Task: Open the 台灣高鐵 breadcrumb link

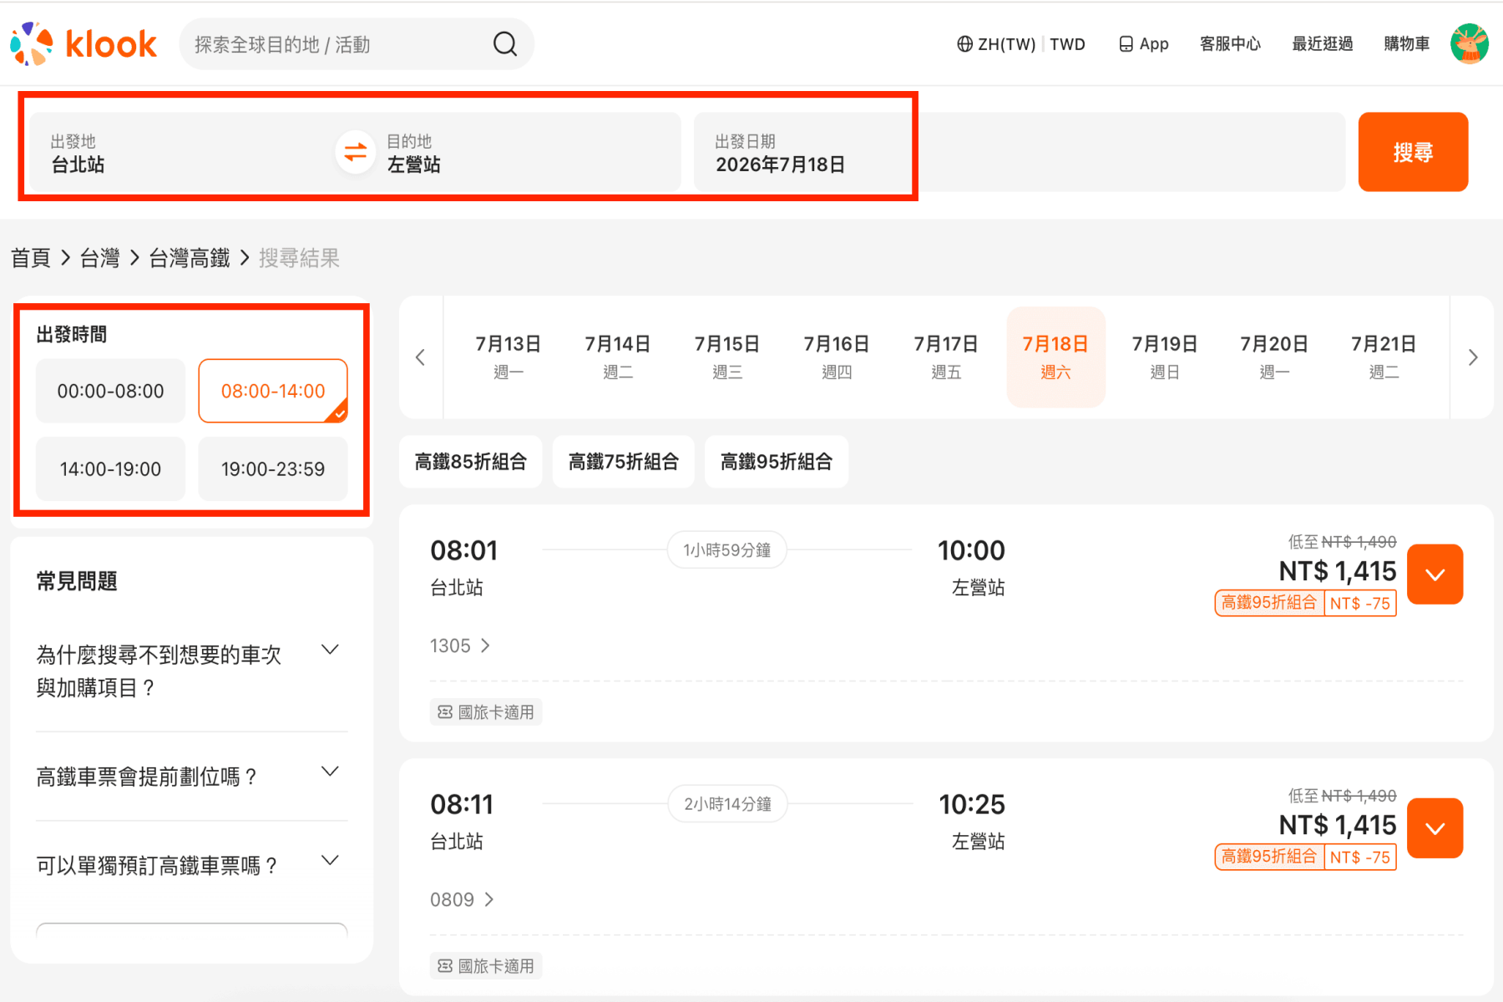Action: [x=190, y=258]
